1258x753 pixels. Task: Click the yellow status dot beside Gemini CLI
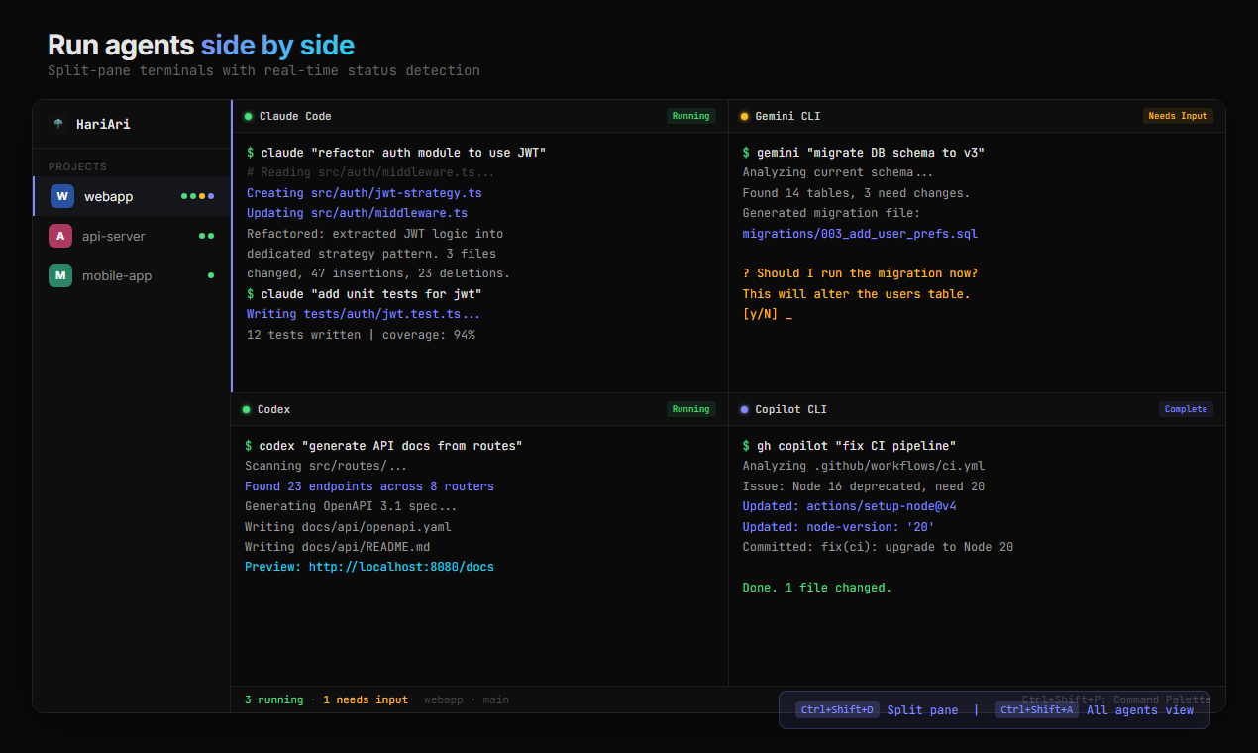tap(744, 116)
